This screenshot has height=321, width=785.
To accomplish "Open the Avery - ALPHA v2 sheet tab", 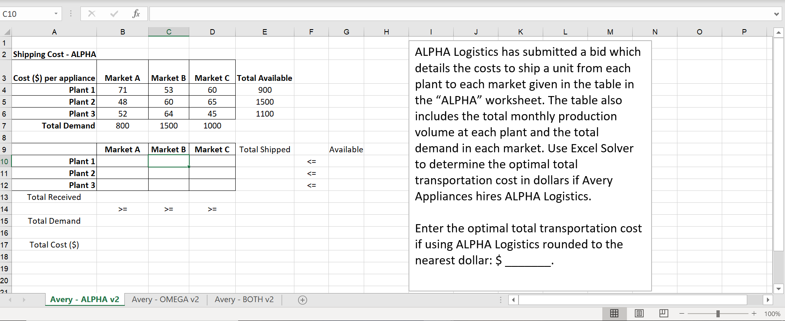I will point(85,300).
